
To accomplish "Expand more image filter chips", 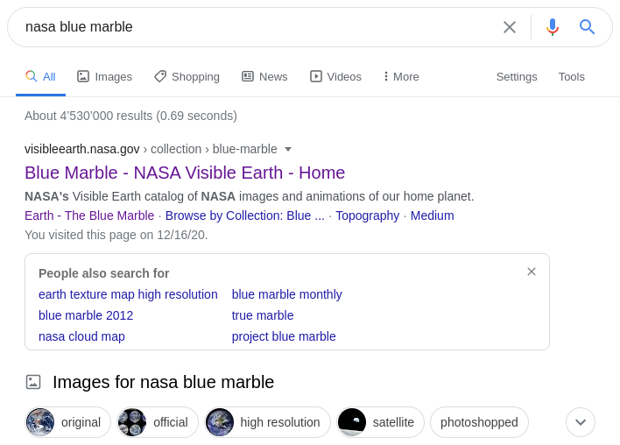I will (x=581, y=422).
